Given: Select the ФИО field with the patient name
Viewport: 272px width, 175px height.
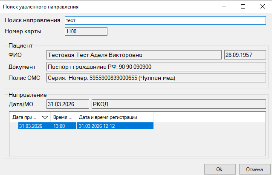Looking at the screenshot, I should click(133, 55).
